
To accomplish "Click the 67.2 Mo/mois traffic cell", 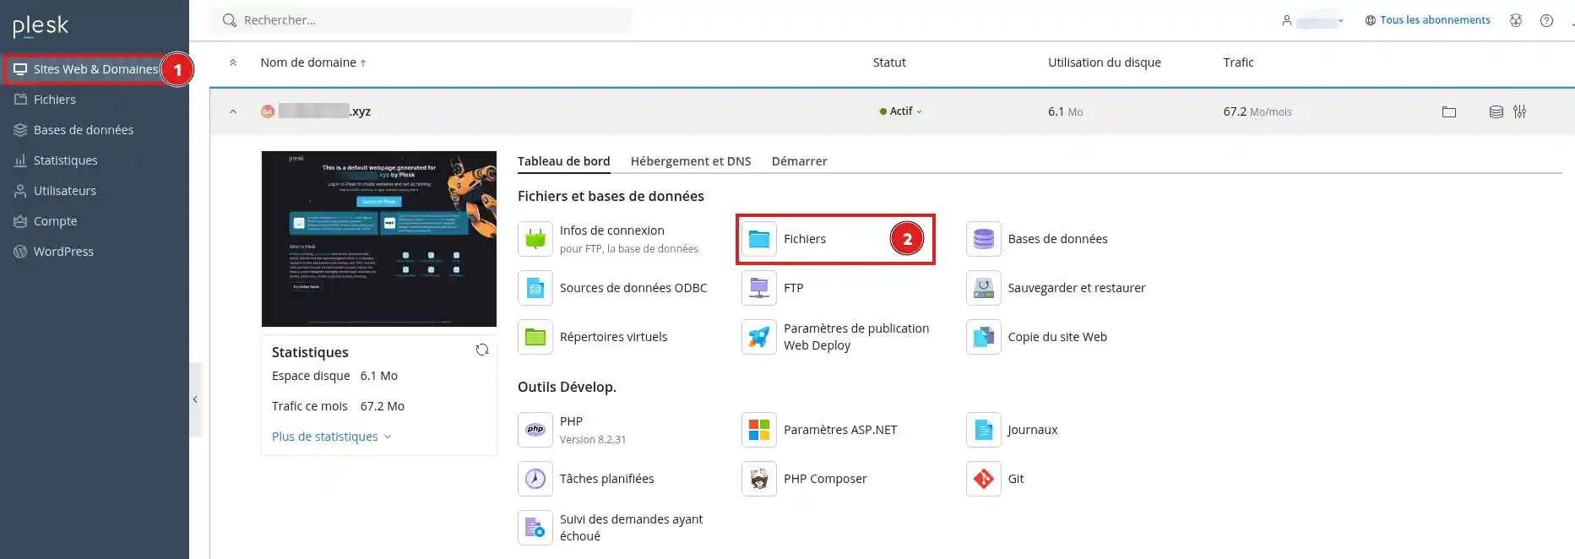I will [x=1257, y=111].
